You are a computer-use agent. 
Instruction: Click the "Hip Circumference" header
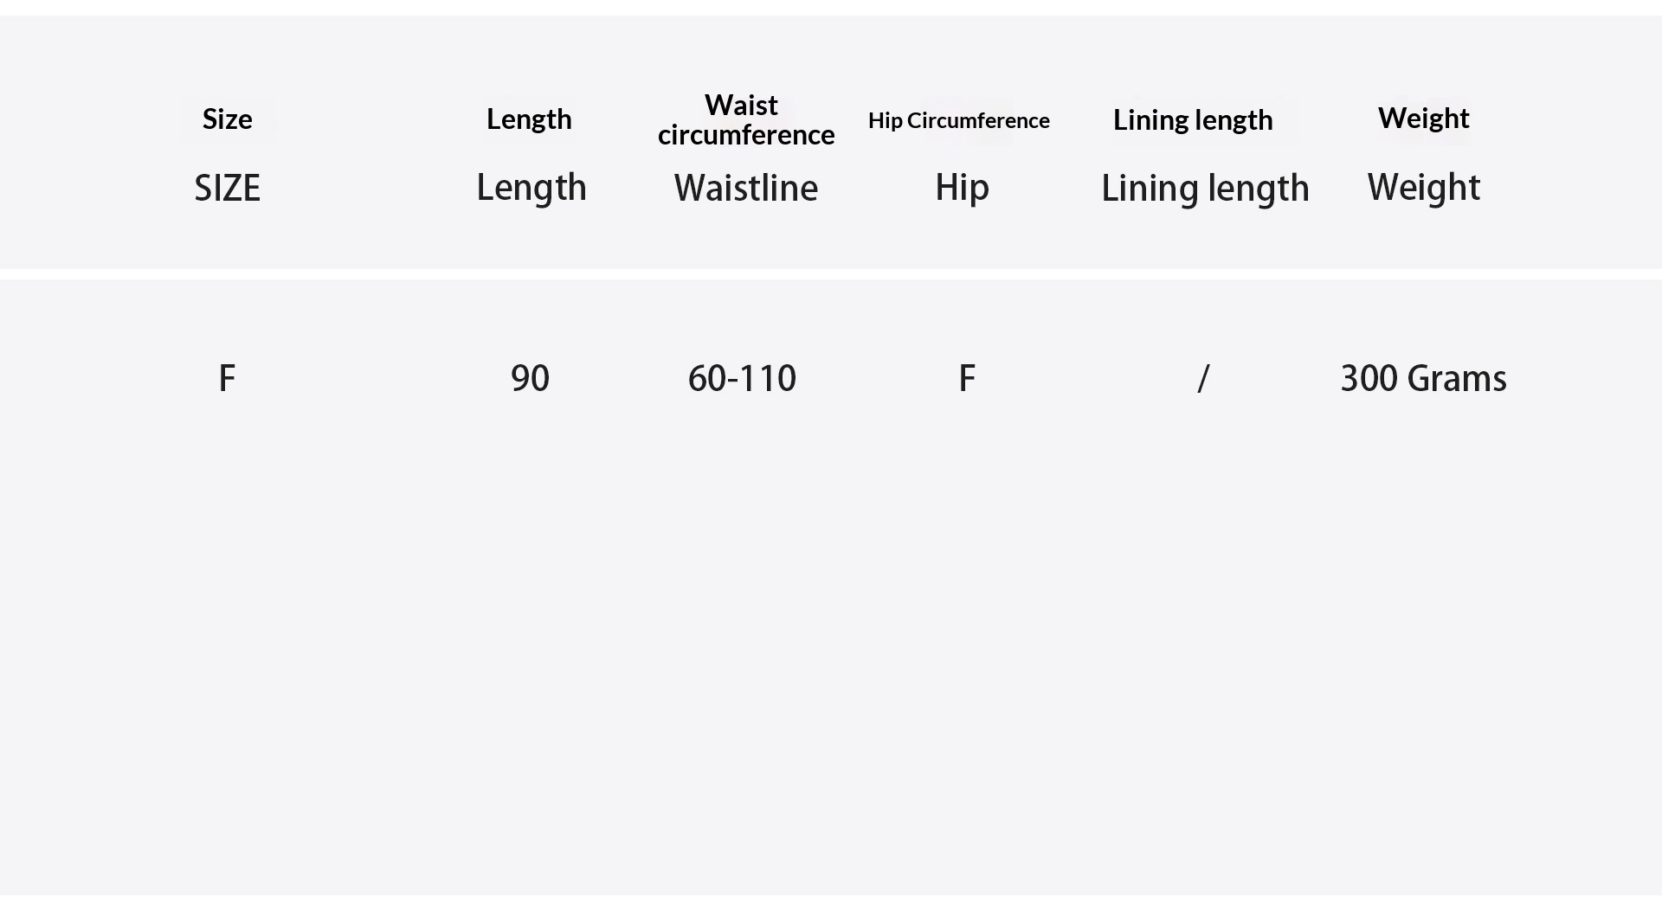(958, 120)
